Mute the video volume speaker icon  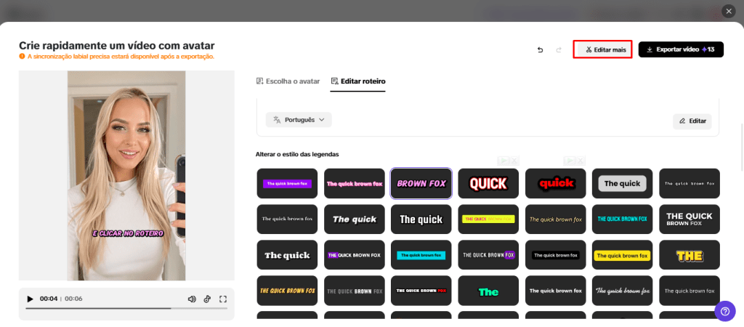click(192, 299)
